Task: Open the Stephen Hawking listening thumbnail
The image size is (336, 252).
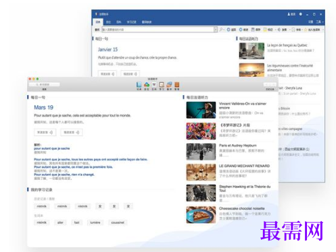Action: [201, 193]
